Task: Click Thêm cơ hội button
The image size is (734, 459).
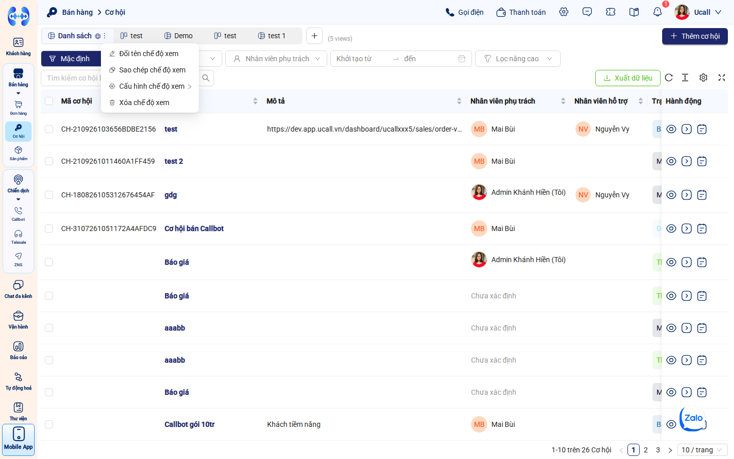Action: [x=695, y=36]
